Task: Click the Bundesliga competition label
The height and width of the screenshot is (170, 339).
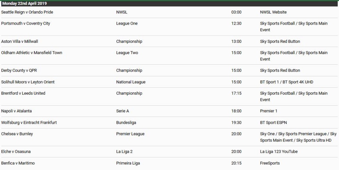Action: coord(126,123)
